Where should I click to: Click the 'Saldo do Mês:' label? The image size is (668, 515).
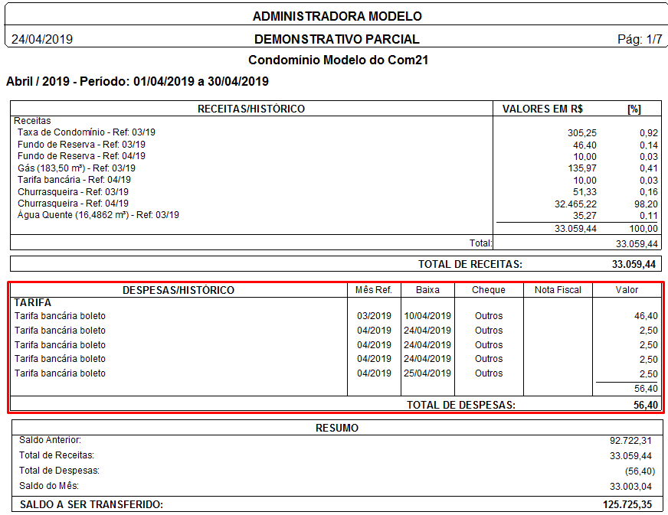(48, 486)
